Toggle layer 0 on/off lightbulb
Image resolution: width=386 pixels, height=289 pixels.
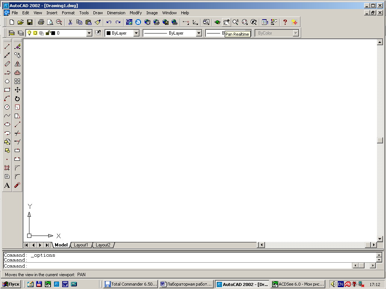29,33
